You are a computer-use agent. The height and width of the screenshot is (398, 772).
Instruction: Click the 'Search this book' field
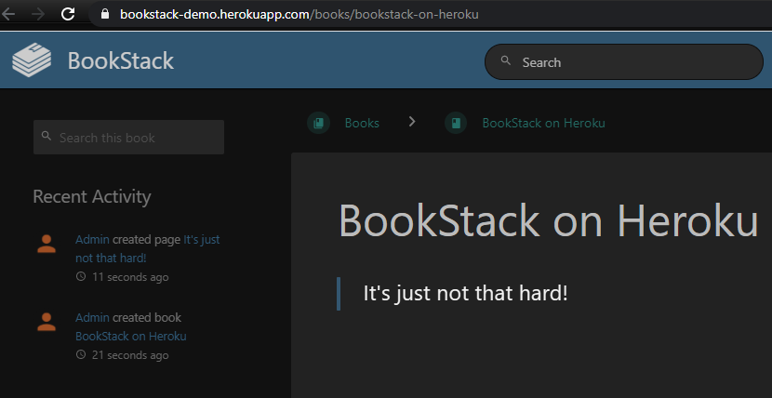coord(128,138)
